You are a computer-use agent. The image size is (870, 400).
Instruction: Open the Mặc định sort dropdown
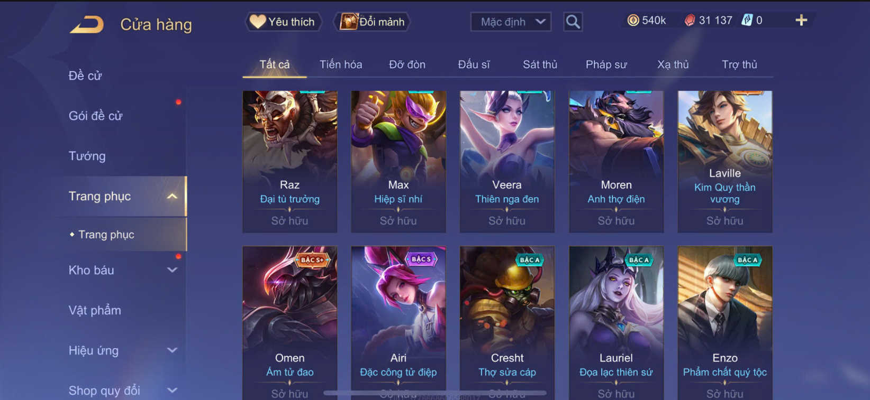(x=511, y=22)
